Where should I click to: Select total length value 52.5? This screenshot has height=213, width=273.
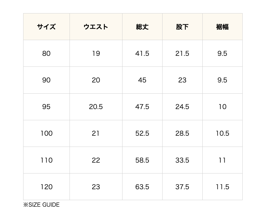[x=142, y=133]
